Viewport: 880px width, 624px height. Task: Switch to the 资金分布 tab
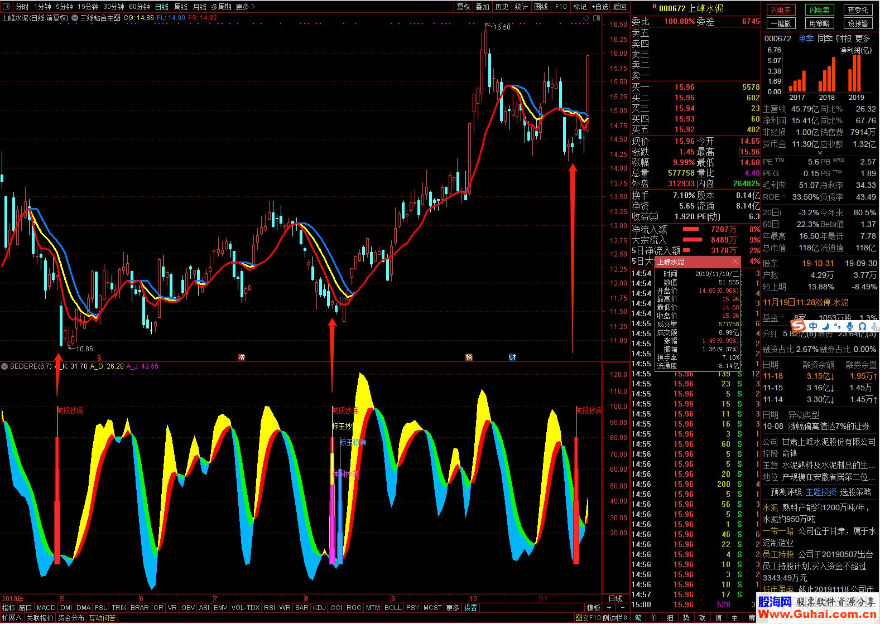(71, 618)
